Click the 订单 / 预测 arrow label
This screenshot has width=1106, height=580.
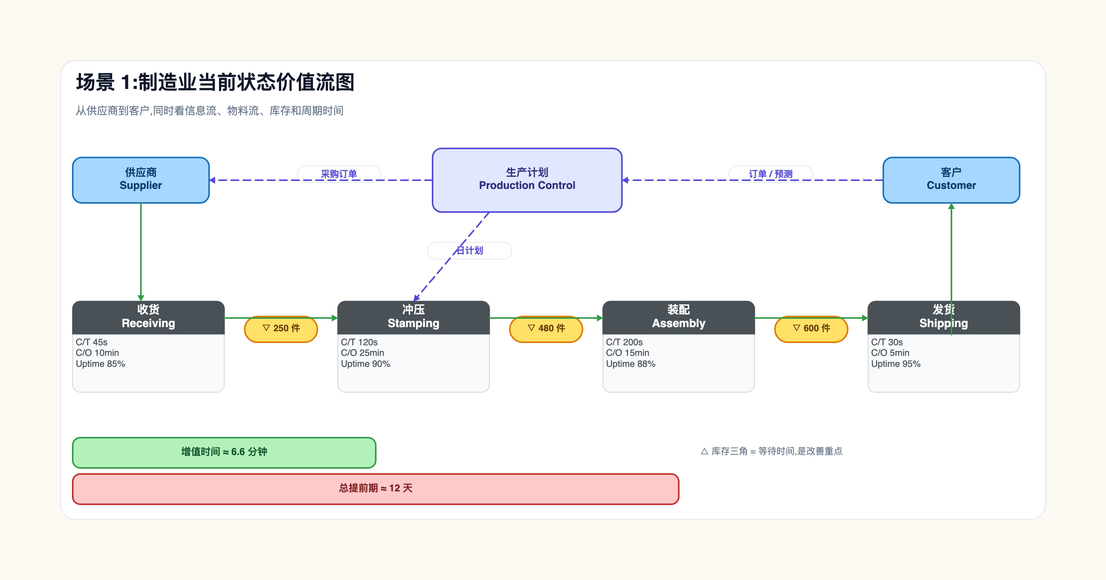click(x=770, y=174)
